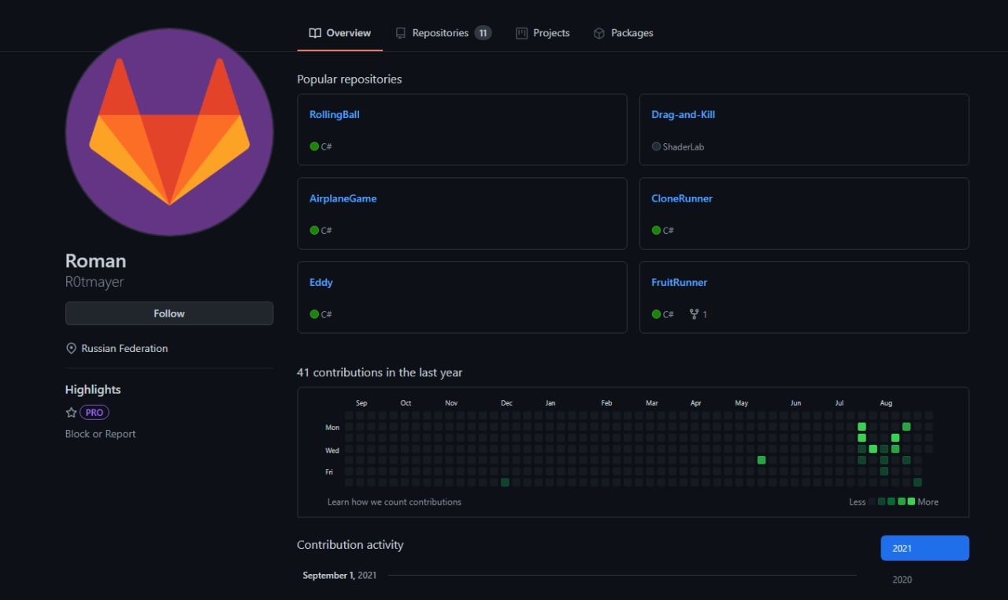Click the location pin icon
The width and height of the screenshot is (1008, 600).
[x=71, y=348]
